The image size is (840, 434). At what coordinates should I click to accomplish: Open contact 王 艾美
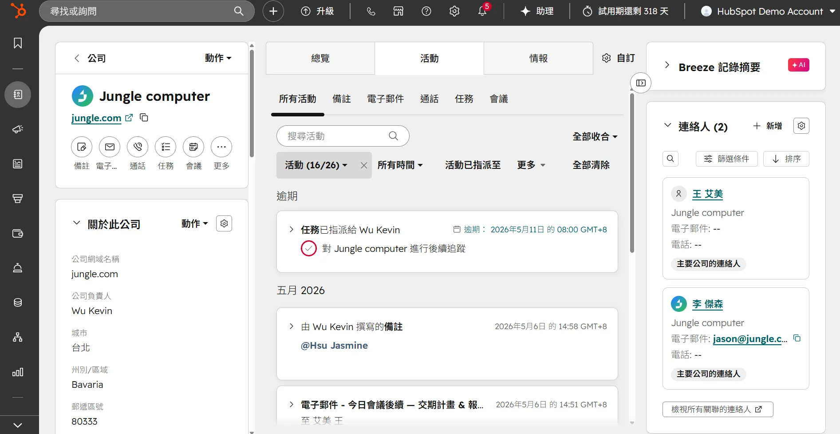point(707,194)
